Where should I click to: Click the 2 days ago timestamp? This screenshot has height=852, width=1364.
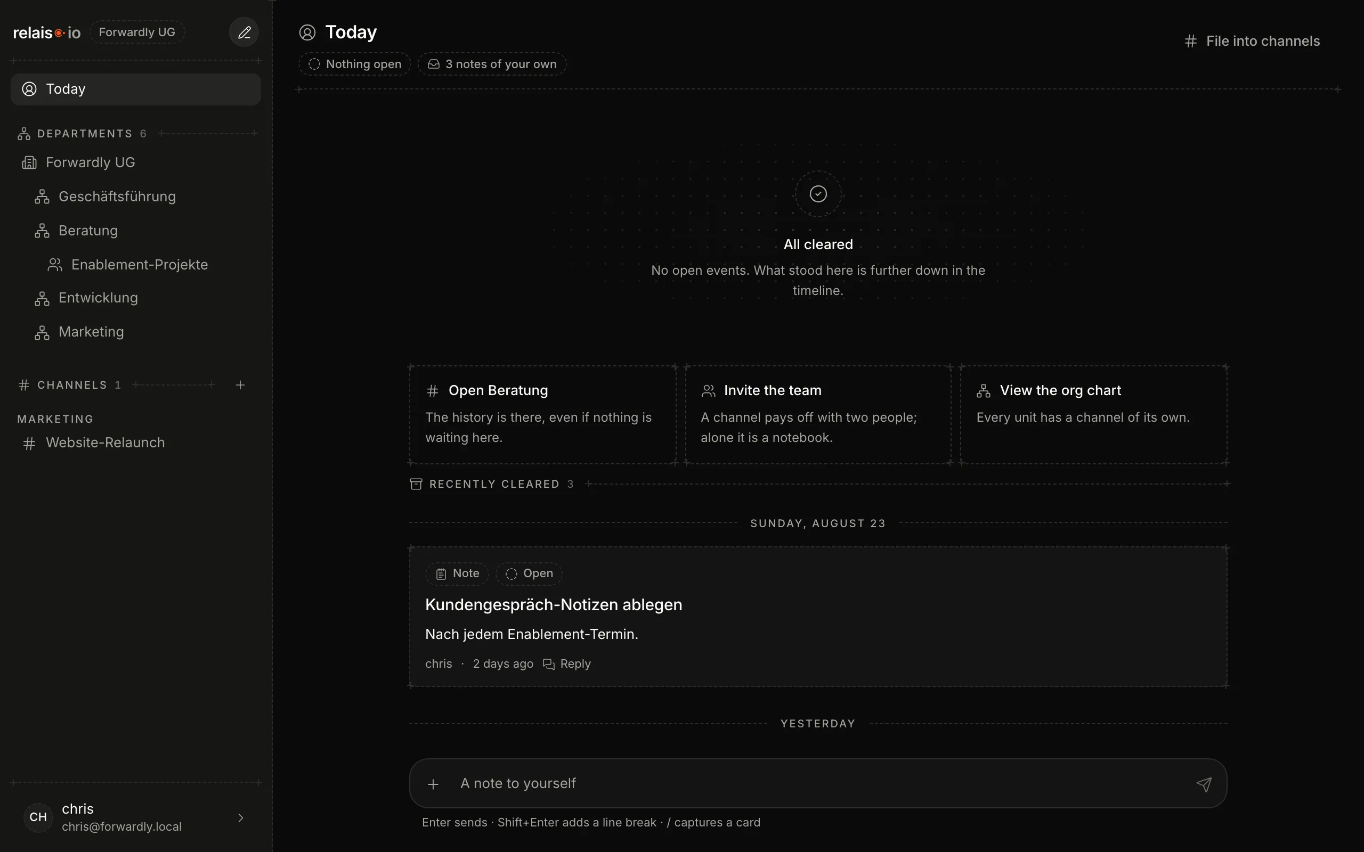click(503, 664)
